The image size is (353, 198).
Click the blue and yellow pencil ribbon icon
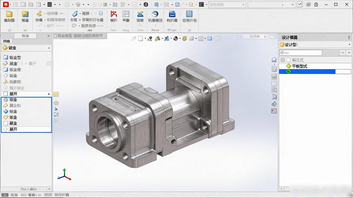coord(140,14)
